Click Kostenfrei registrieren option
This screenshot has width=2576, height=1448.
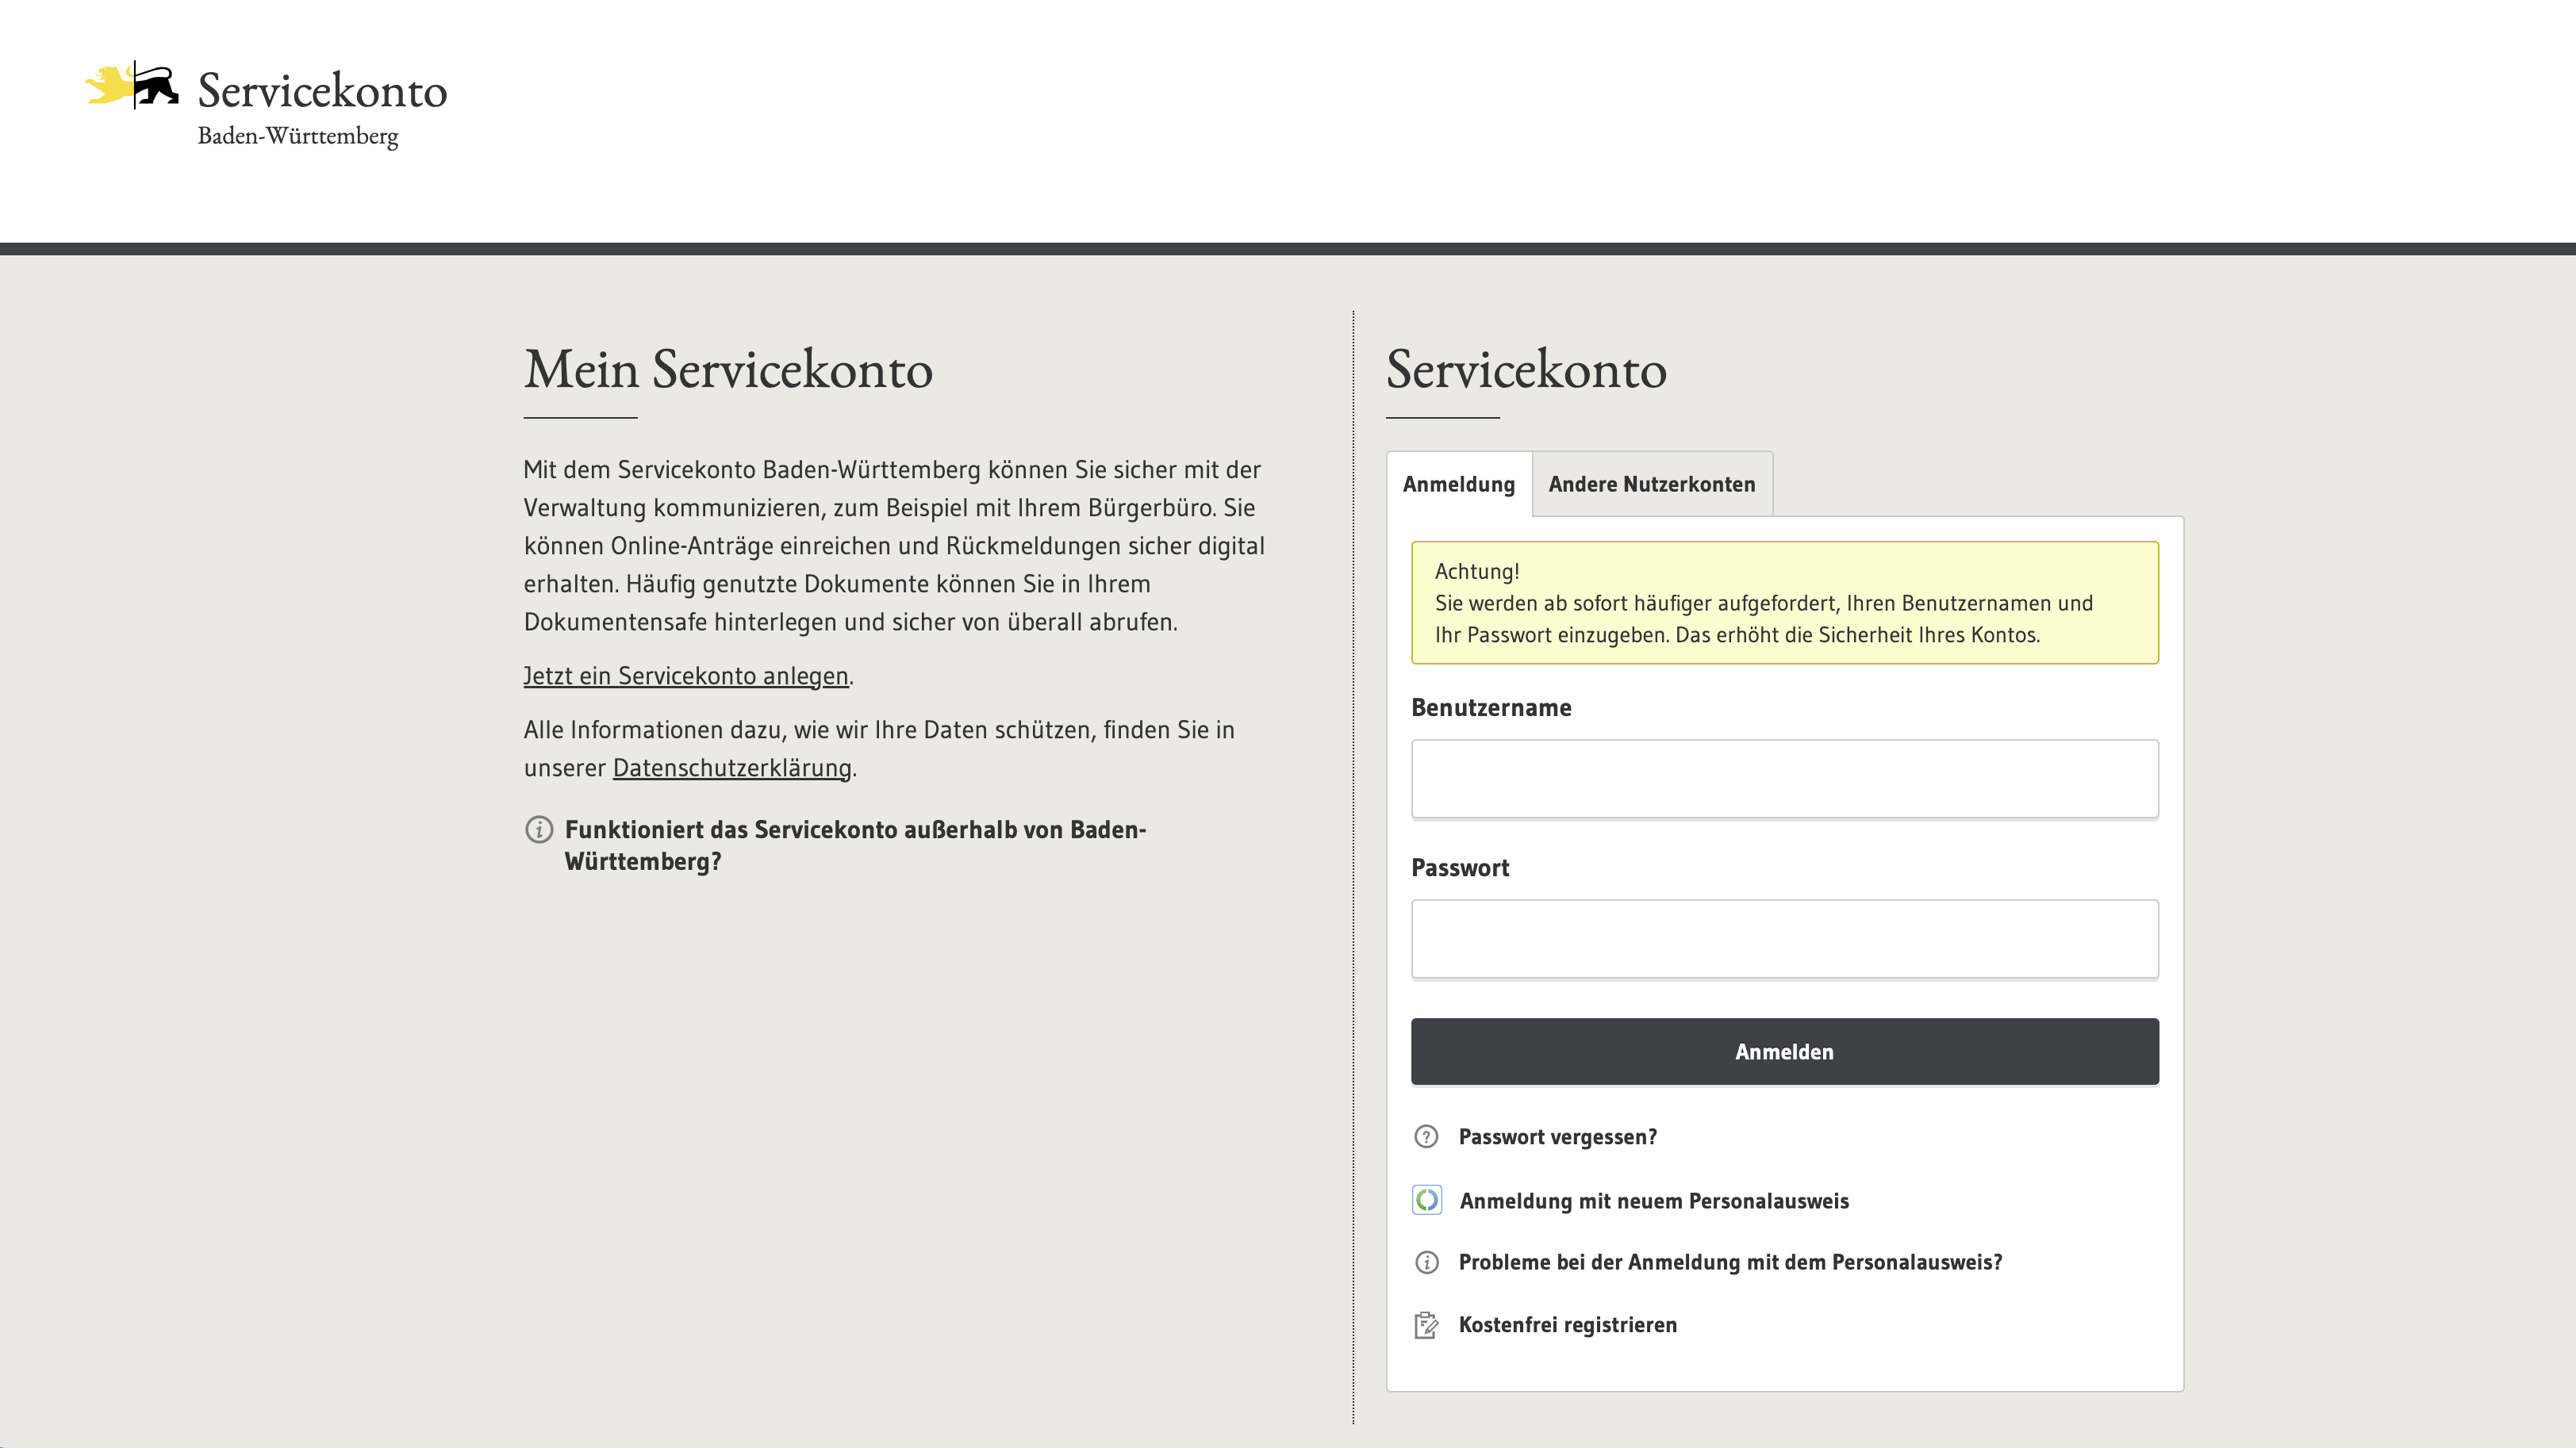1568,1323
